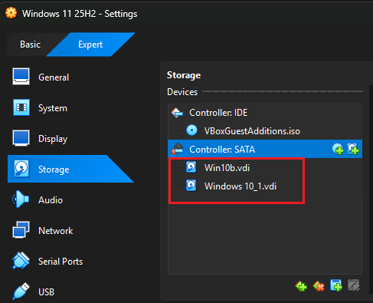Click the Storage section heading

(184, 75)
